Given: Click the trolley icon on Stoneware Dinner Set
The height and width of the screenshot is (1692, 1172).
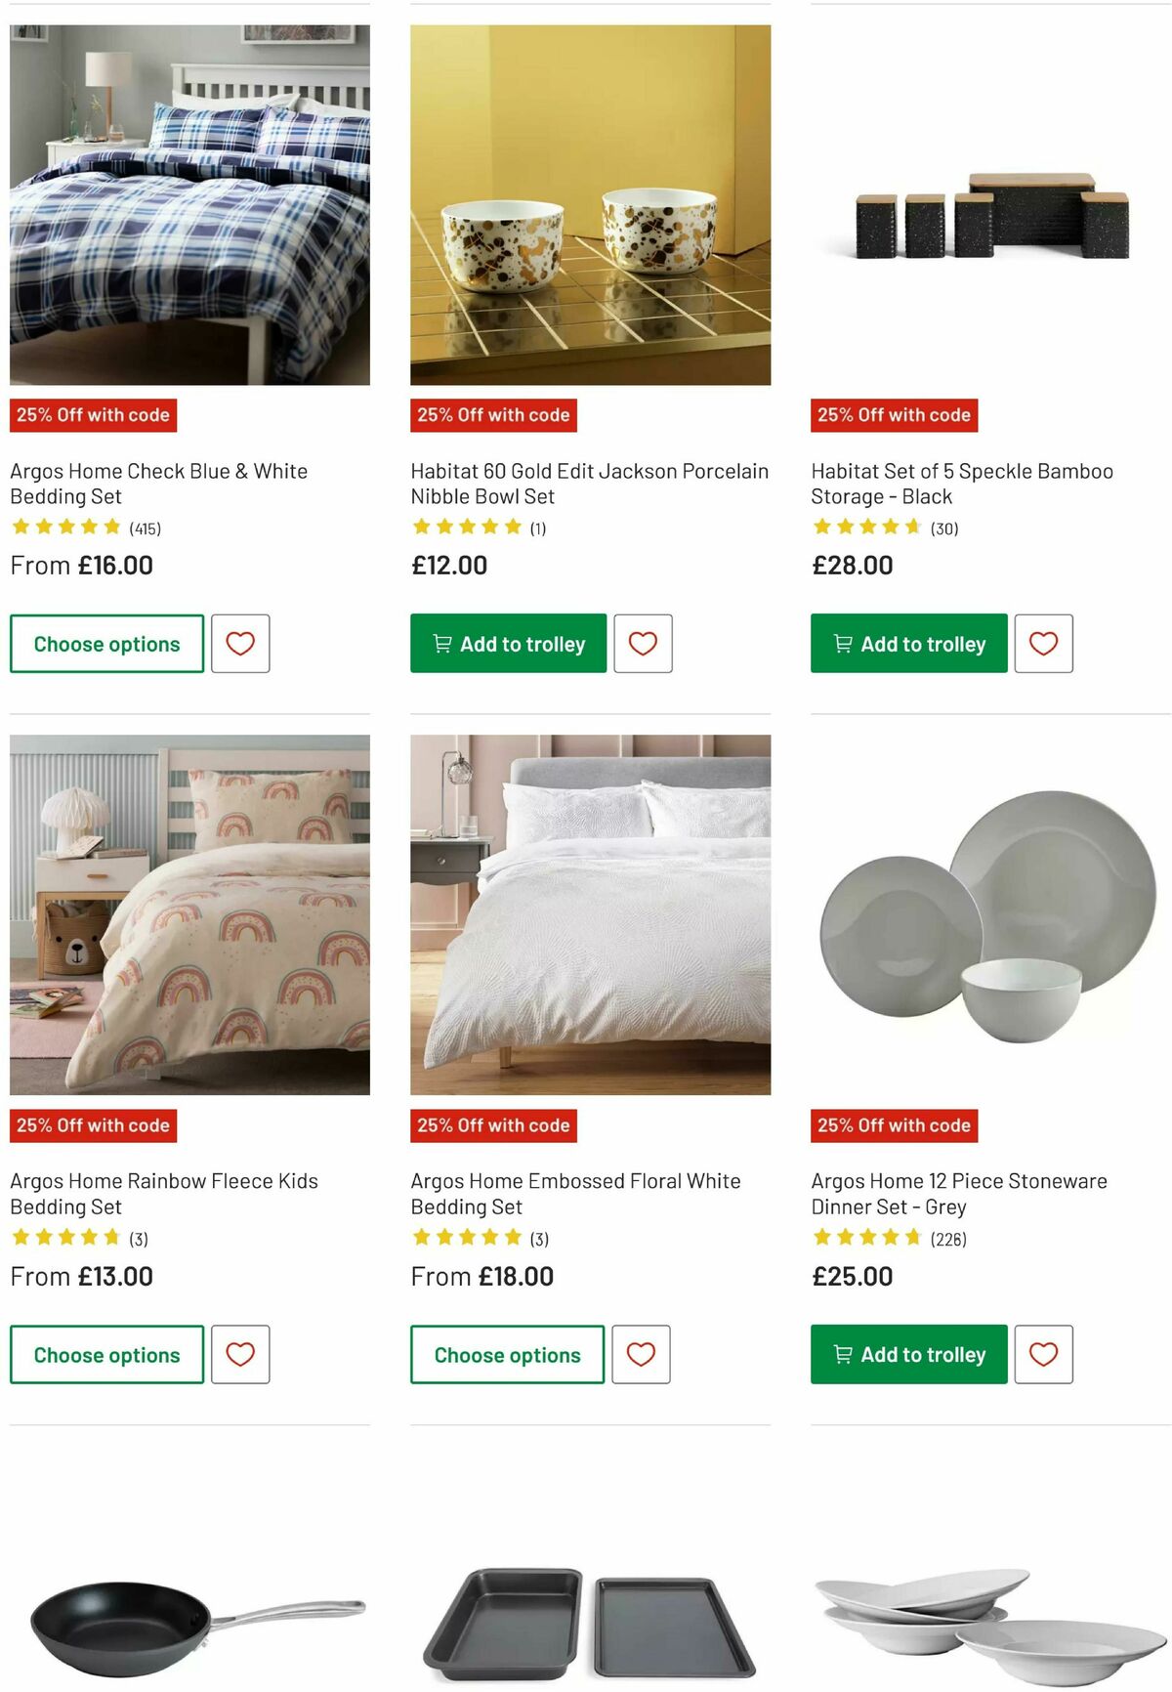Looking at the screenshot, I should pyautogui.click(x=842, y=1354).
